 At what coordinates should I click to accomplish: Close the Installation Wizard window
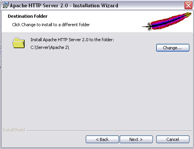click(188, 5)
